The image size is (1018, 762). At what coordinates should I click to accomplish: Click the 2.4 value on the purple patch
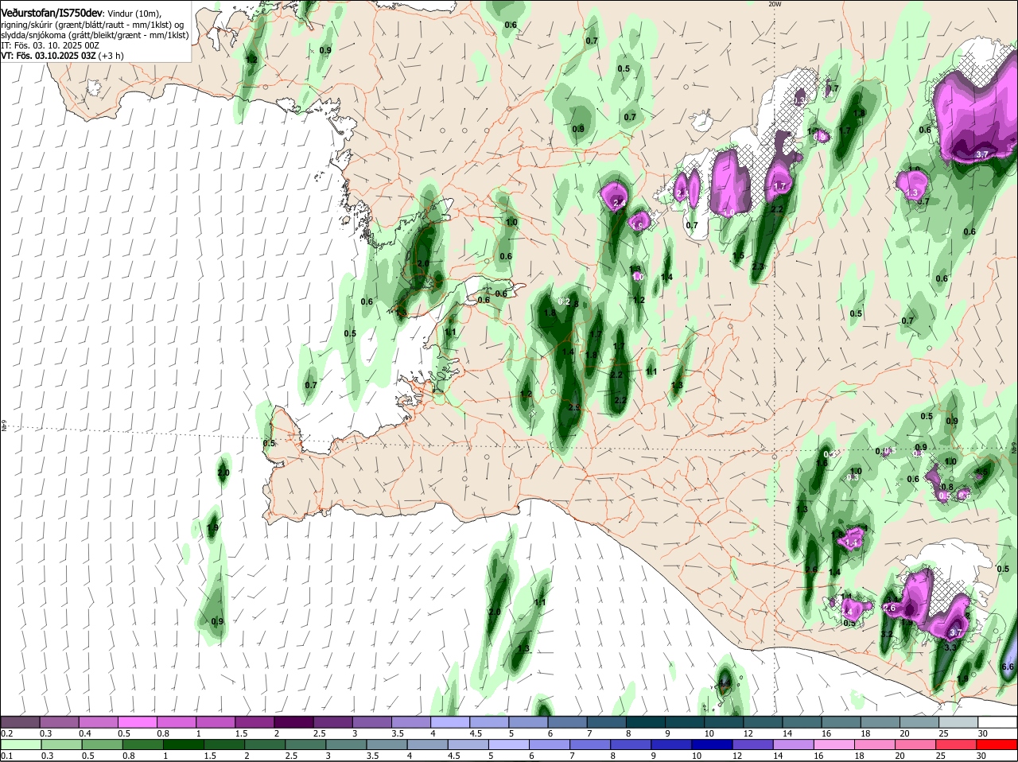pos(620,204)
